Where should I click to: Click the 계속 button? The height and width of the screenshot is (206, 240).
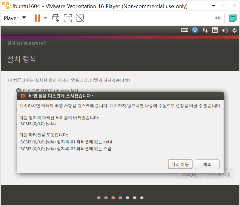[207, 164]
